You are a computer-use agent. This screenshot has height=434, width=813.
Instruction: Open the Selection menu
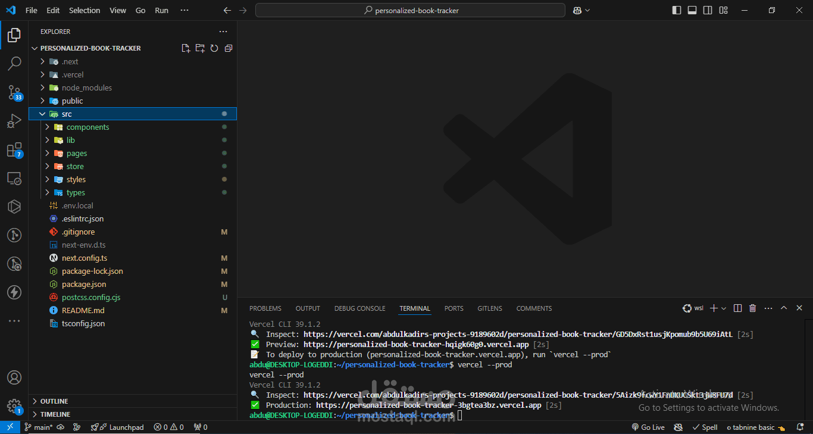(x=85, y=10)
